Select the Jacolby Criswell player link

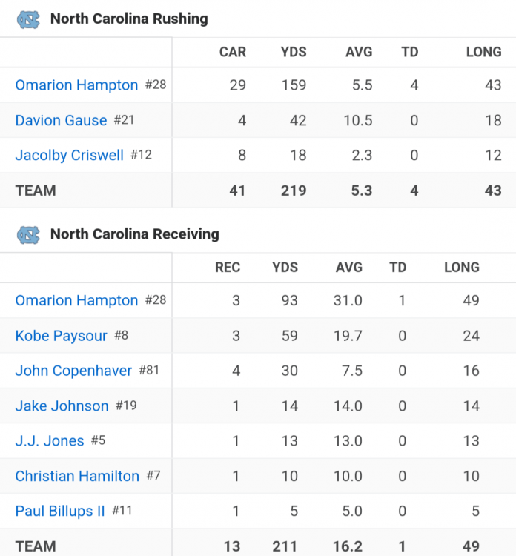tap(69, 156)
